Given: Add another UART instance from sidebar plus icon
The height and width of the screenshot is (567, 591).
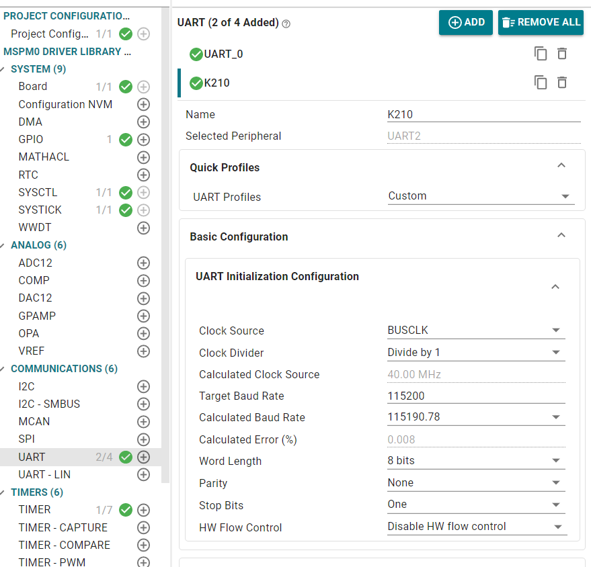Looking at the screenshot, I should (143, 457).
